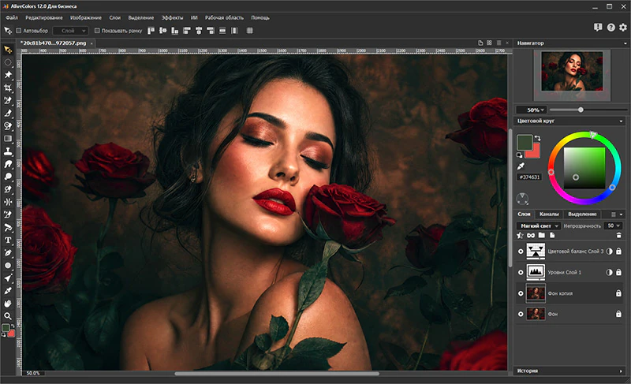Click the navigator zoom slider handle
This screenshot has height=384, width=631.
581,110
